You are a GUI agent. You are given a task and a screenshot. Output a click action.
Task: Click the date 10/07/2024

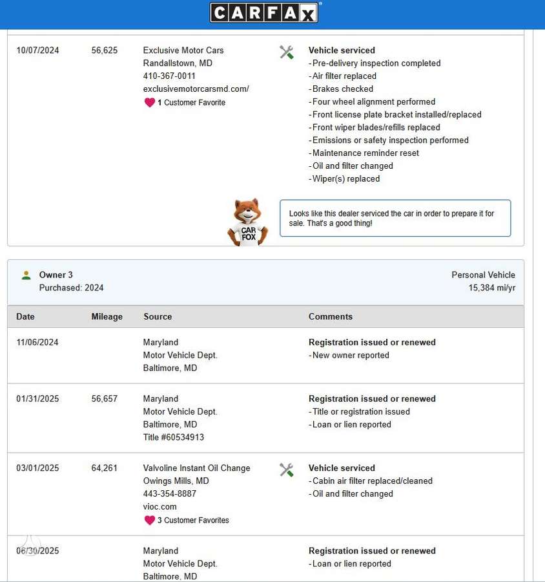tap(37, 50)
